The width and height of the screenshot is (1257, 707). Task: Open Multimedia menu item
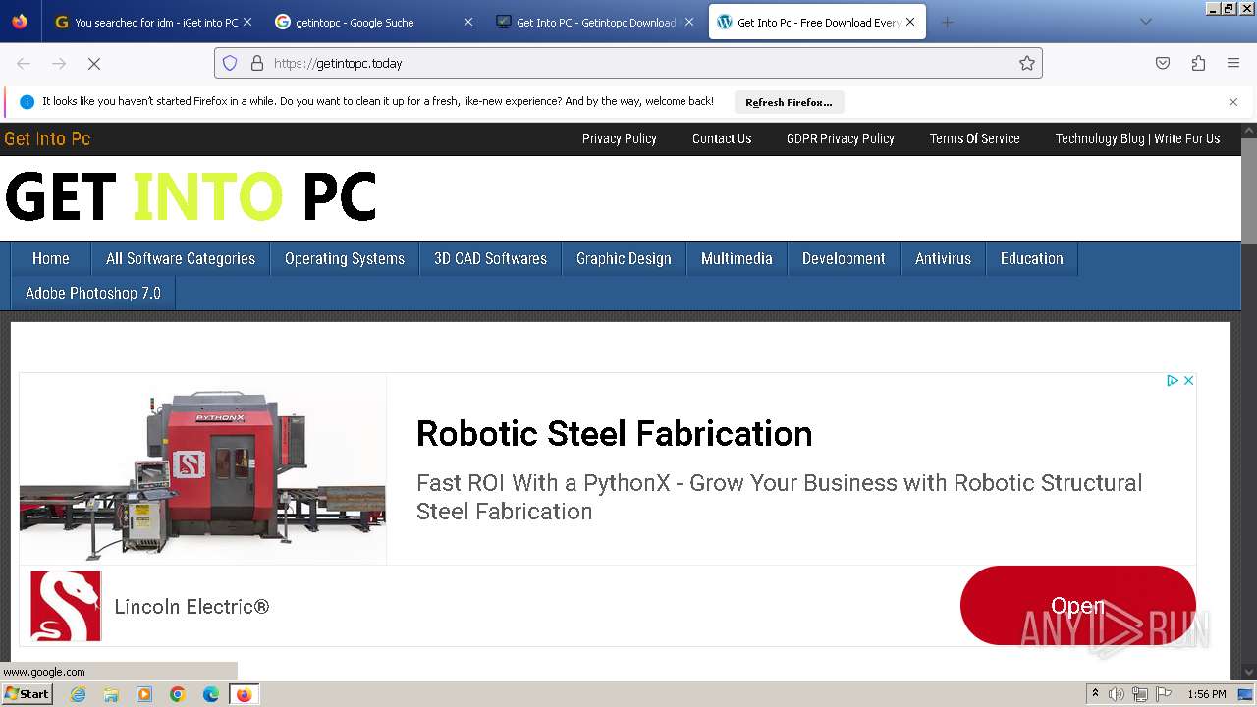[x=737, y=259]
